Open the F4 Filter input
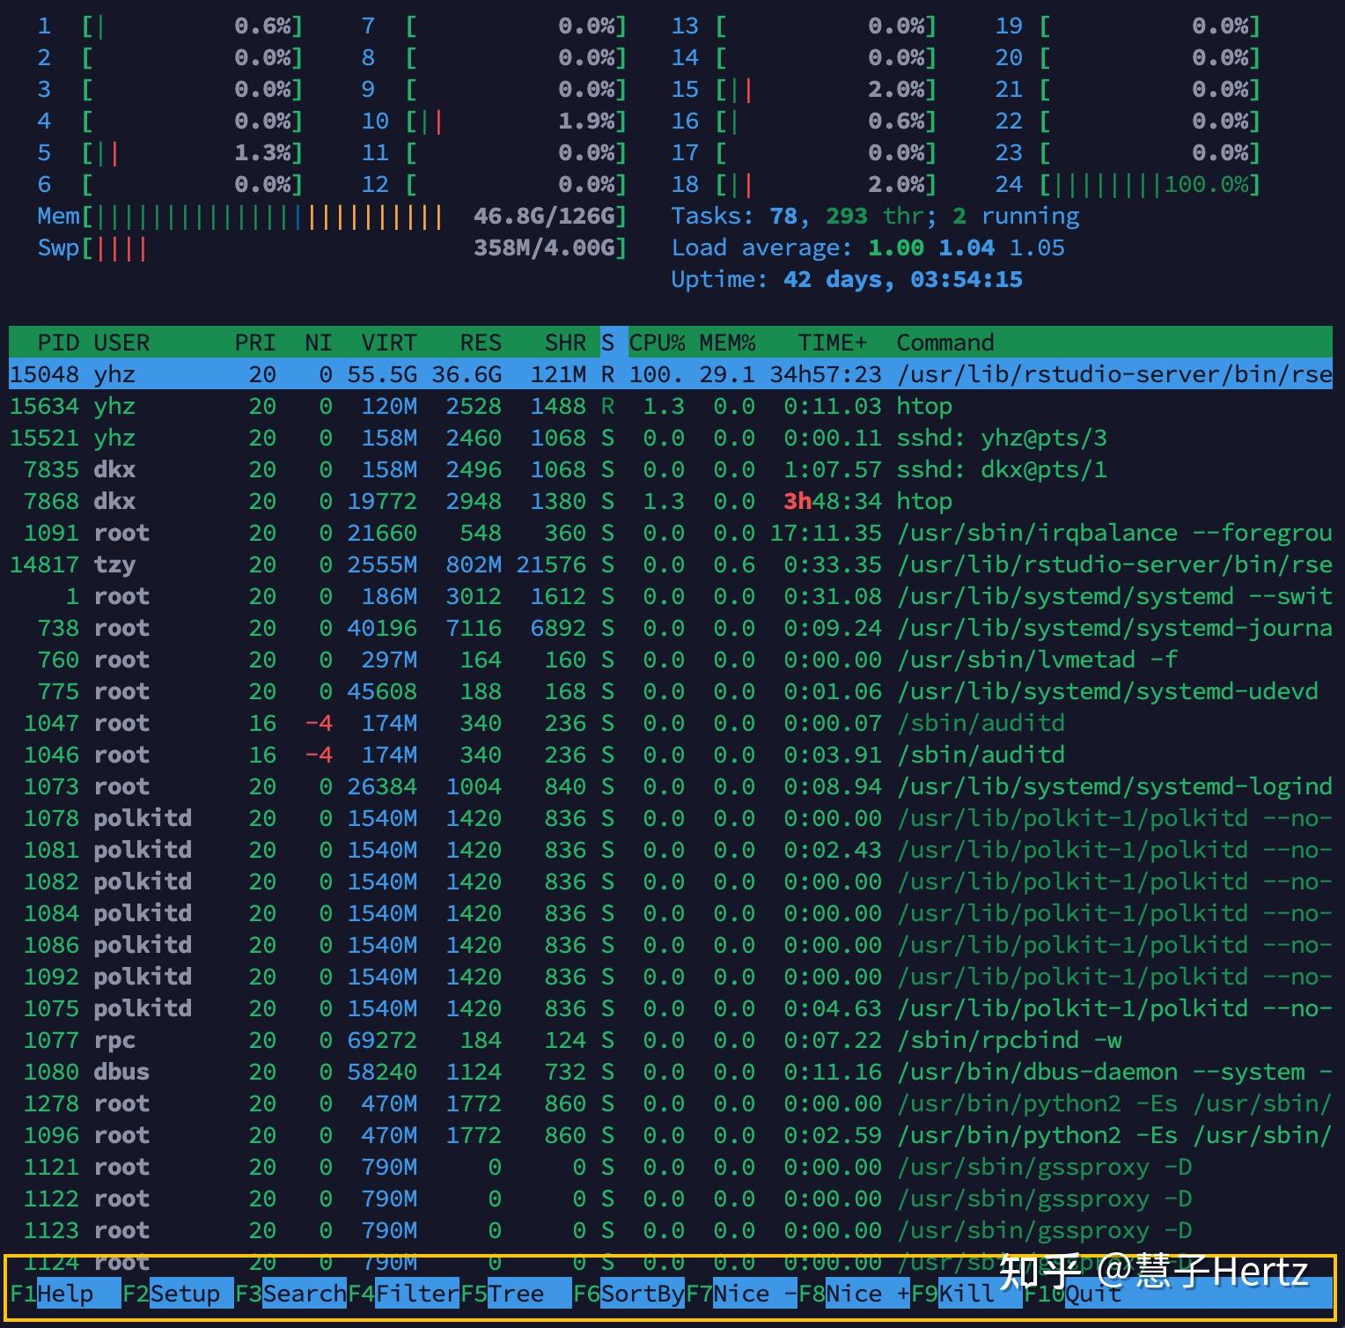This screenshot has width=1345, height=1328. coord(405,1294)
